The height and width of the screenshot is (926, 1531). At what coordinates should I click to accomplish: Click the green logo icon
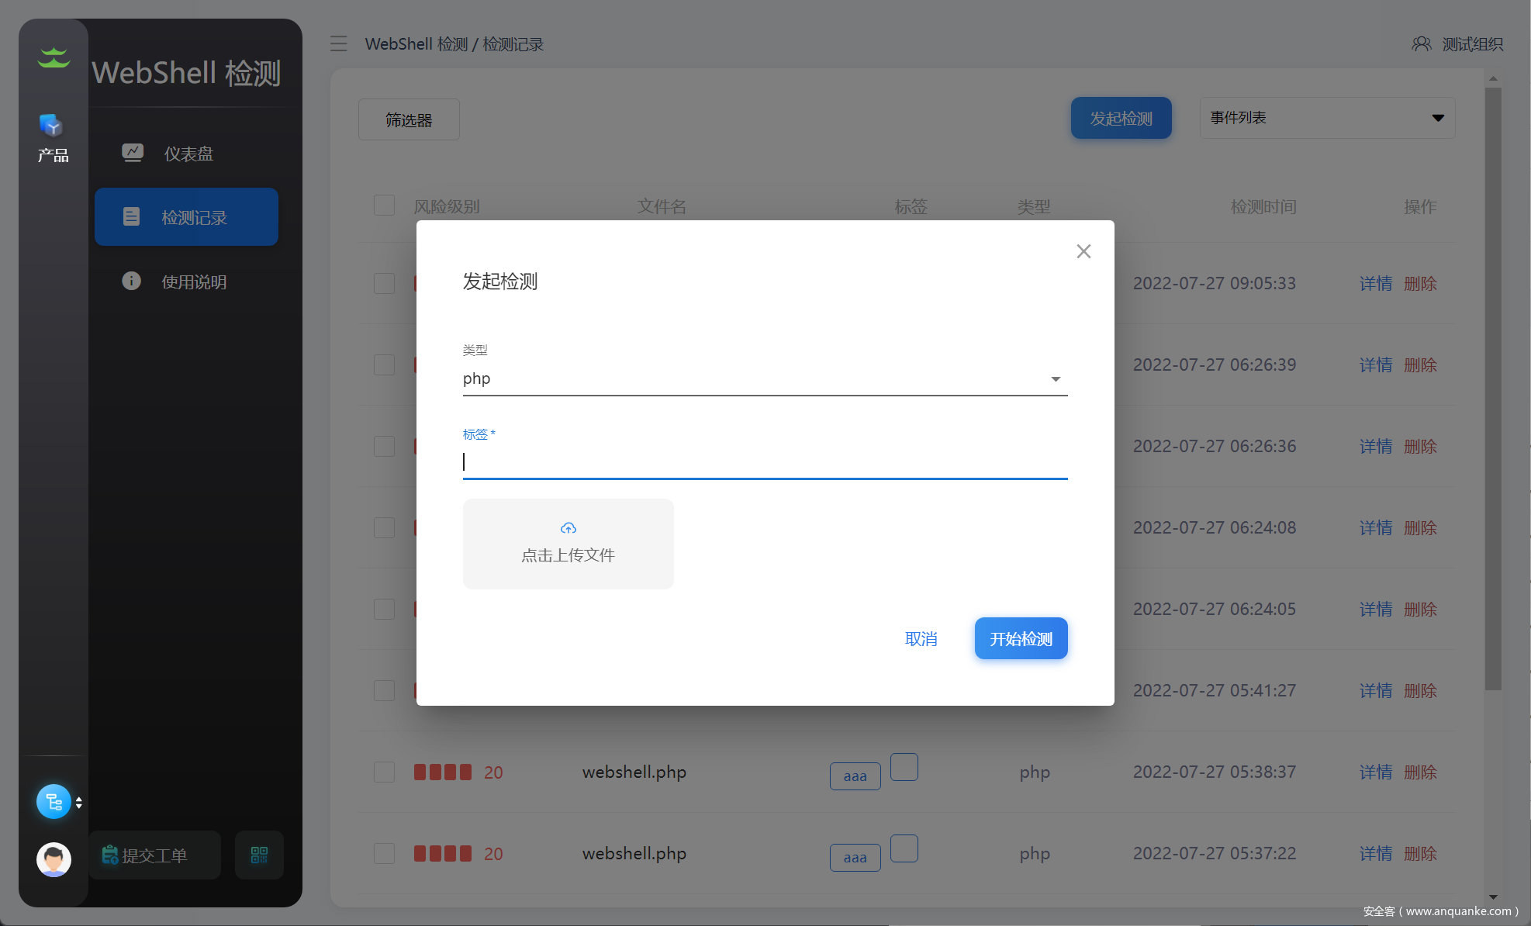coord(54,57)
